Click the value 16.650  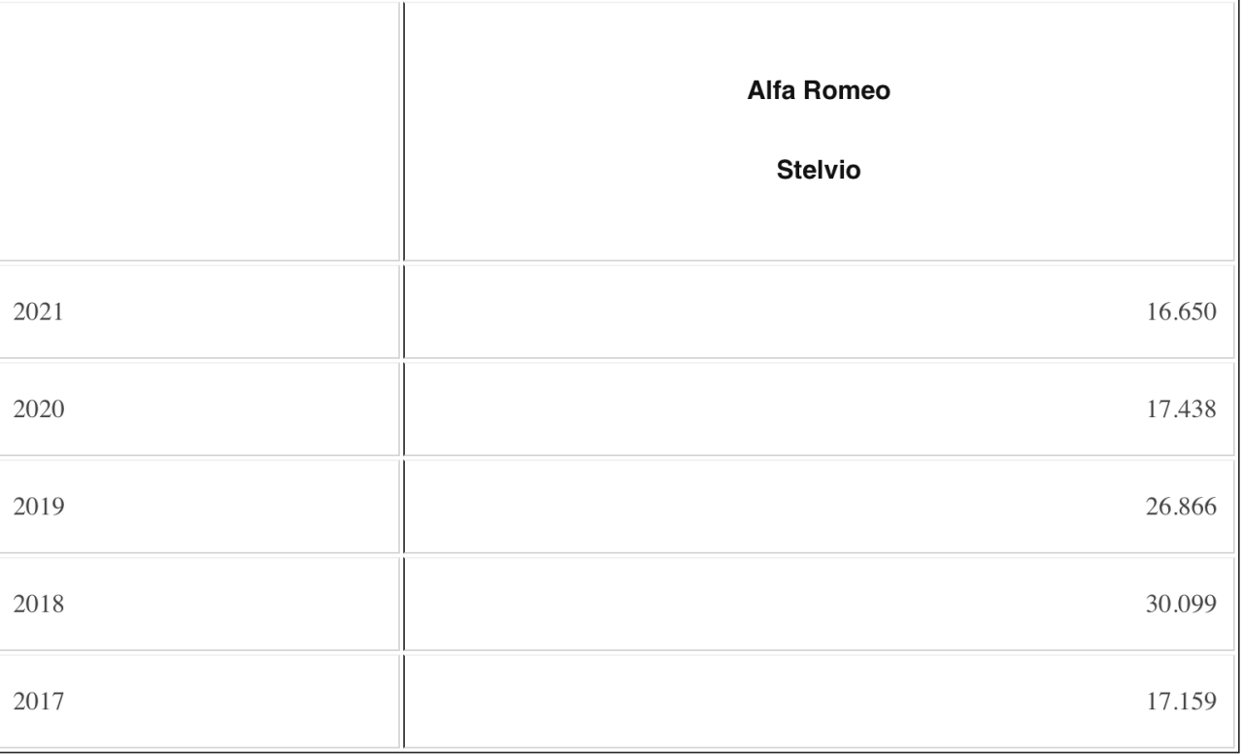[1182, 312]
